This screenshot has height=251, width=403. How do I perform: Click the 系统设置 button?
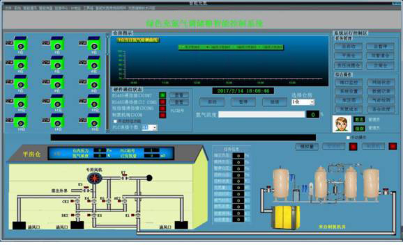349,92
